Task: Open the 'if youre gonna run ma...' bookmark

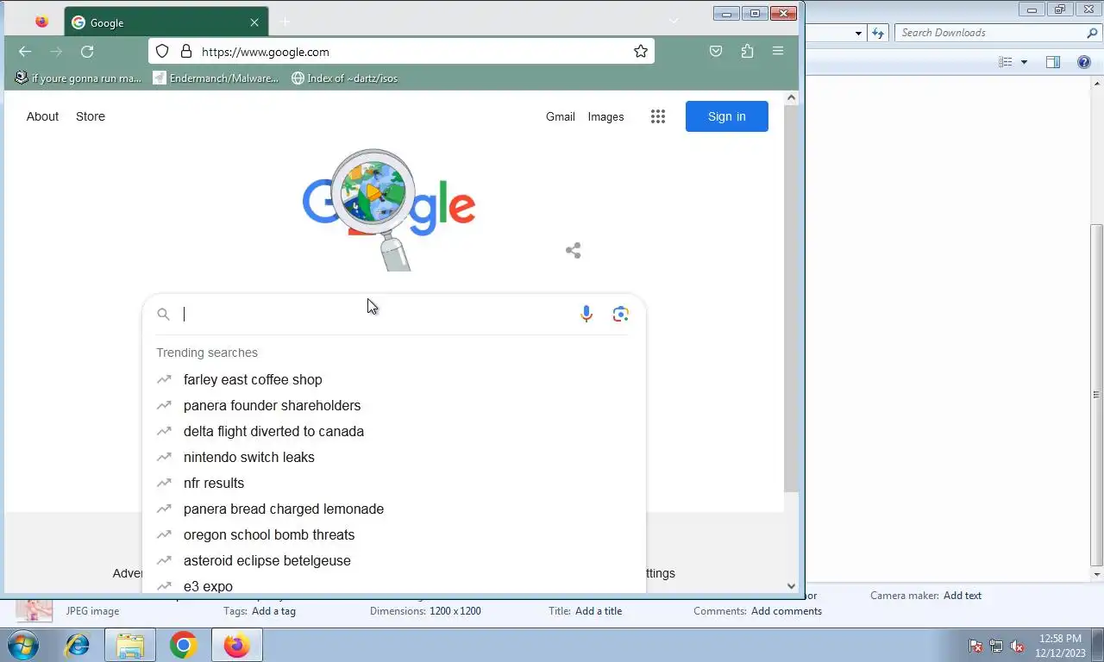Action: pyautogui.click(x=78, y=78)
